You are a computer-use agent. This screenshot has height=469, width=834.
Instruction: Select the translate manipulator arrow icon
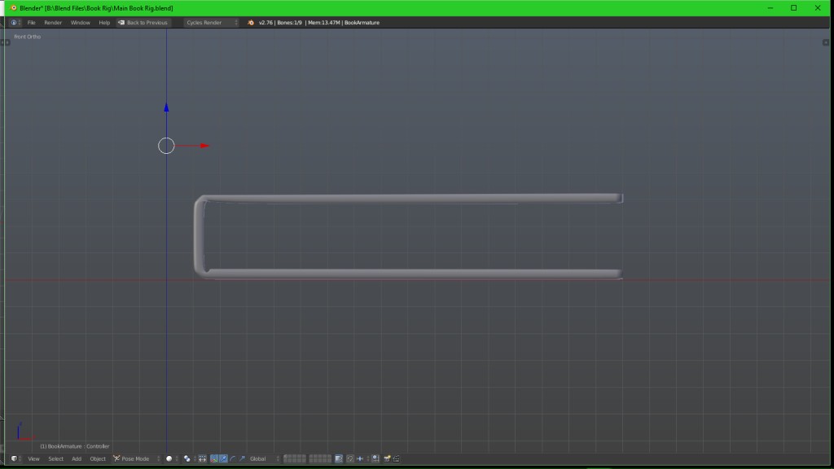pyautogui.click(x=223, y=458)
